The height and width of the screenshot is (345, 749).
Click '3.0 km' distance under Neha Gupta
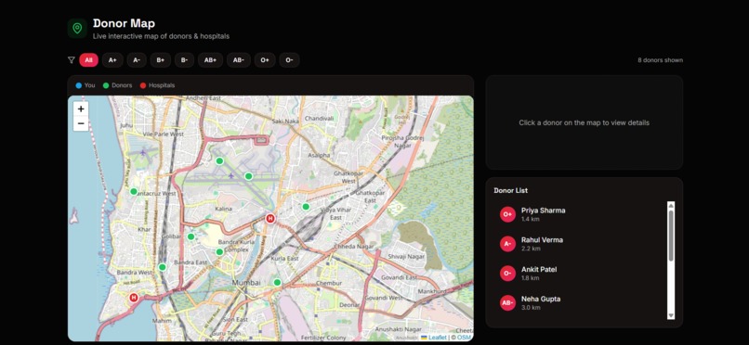(x=531, y=308)
